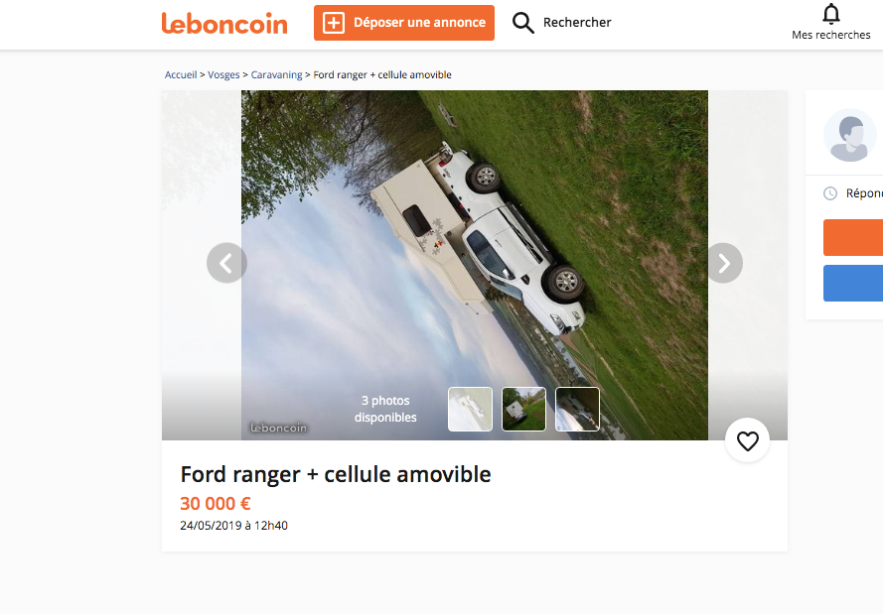Select the first photo thumbnail

[x=470, y=409]
